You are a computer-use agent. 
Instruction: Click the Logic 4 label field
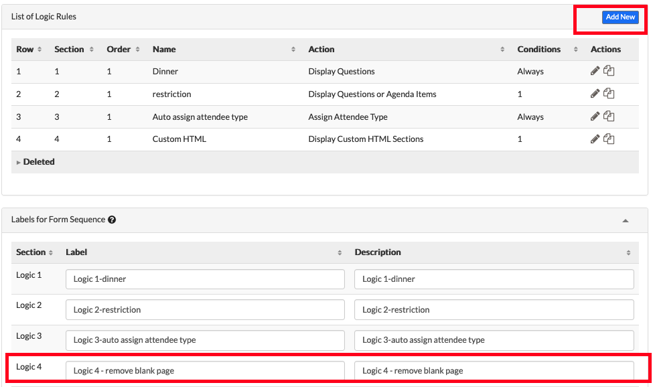[205, 371]
